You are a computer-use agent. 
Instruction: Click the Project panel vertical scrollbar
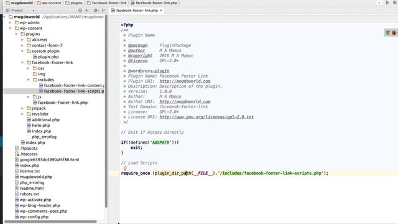tap(106, 111)
